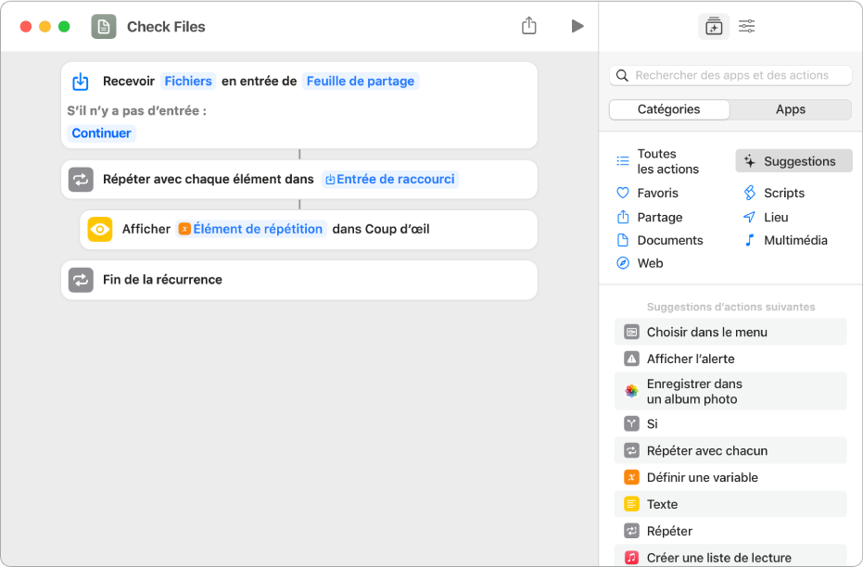Select the Scripts category
Viewport: 863px width, 567px height.
click(x=783, y=193)
